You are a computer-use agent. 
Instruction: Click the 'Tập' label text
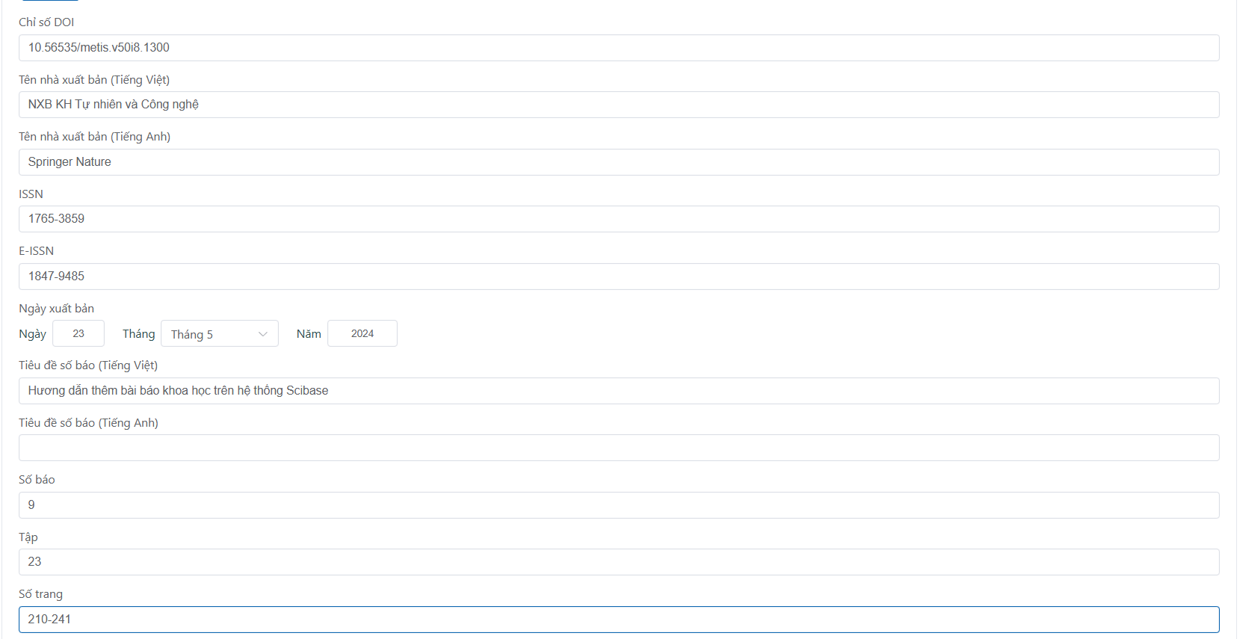click(x=28, y=537)
